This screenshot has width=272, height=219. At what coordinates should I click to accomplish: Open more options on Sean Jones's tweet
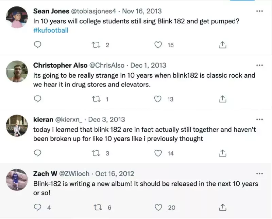pos(259,11)
